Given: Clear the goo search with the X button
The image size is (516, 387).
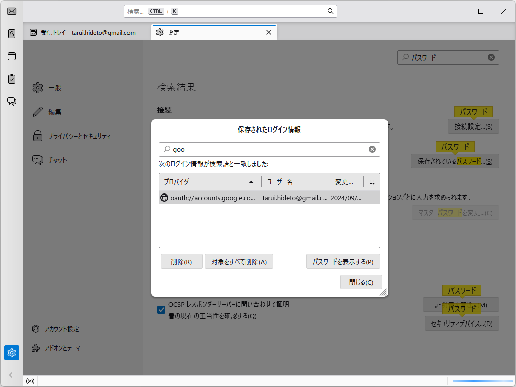Looking at the screenshot, I should [x=372, y=149].
